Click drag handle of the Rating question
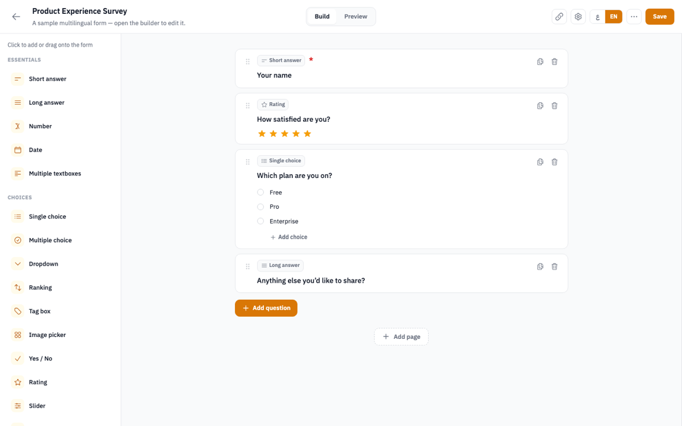Screen dimensions: 682x426 248,105
